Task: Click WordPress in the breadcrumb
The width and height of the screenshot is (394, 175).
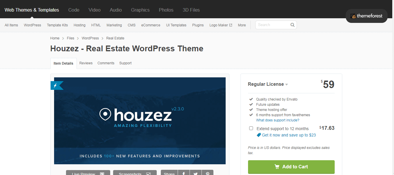Action: tap(90, 38)
